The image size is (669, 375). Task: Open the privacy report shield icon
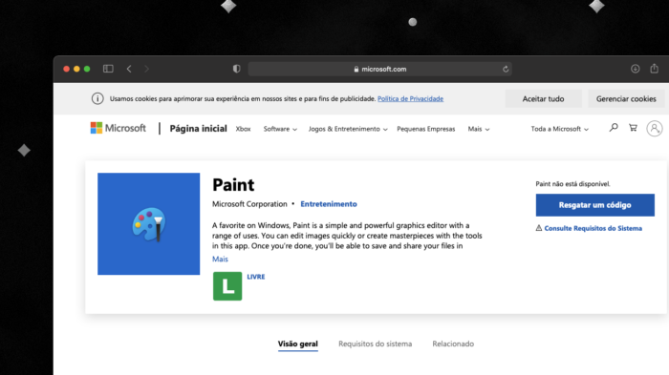coord(236,69)
